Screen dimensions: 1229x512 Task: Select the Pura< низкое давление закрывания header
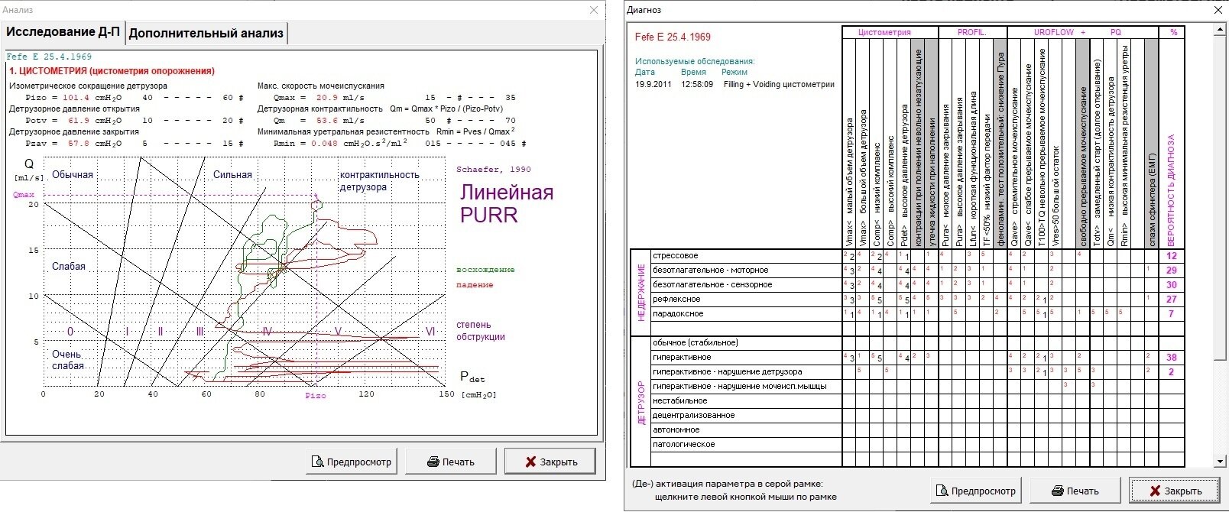point(945,143)
